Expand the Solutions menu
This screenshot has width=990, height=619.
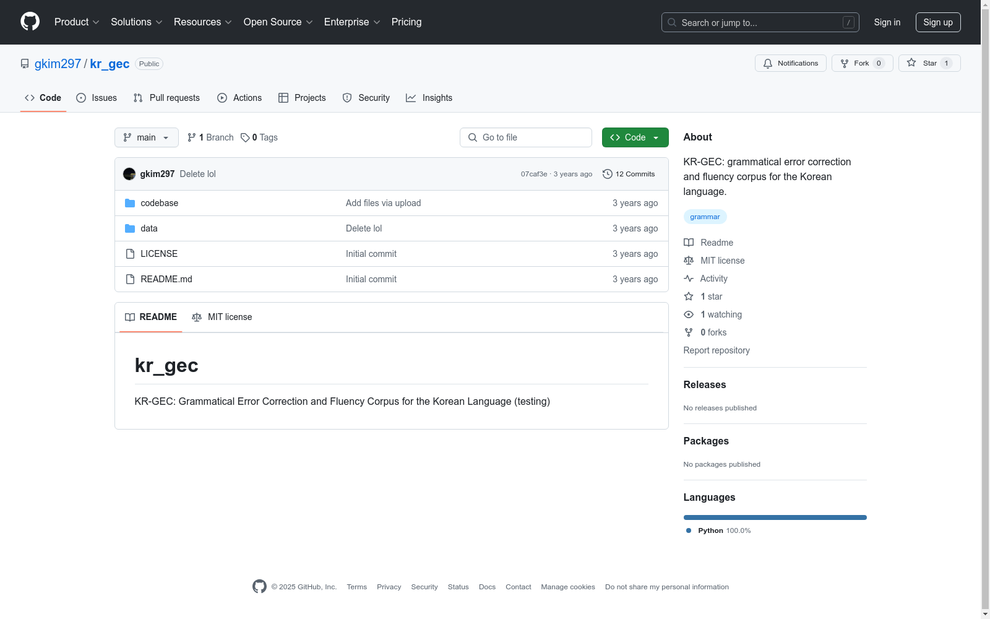[137, 22]
